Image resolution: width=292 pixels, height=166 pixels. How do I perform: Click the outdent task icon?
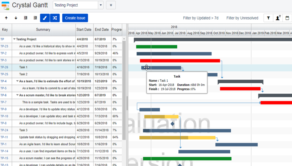coord(25,18)
